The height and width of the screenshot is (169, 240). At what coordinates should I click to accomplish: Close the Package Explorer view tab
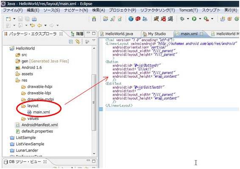pos(61,34)
